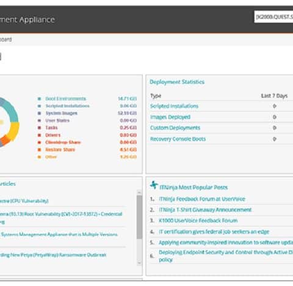Click the ITNinja logo icon
This screenshot has width=293, height=286.
(x=154, y=185)
